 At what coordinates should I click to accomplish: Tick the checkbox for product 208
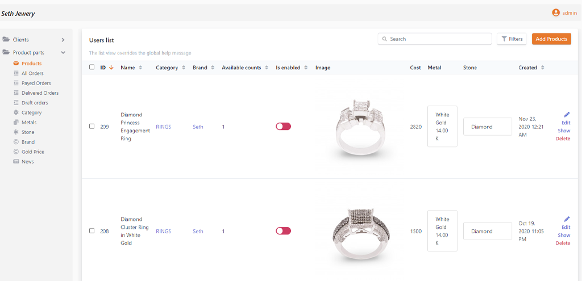coord(92,231)
